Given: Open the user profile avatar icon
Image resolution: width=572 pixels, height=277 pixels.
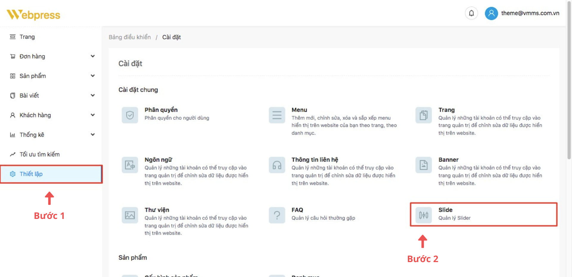Looking at the screenshot, I should point(491,13).
